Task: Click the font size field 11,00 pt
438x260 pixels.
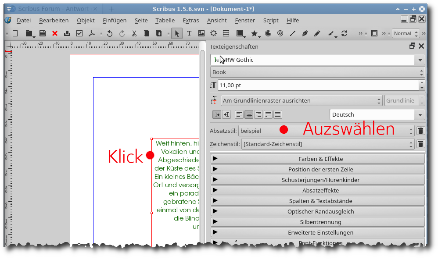Action: [x=318, y=85]
